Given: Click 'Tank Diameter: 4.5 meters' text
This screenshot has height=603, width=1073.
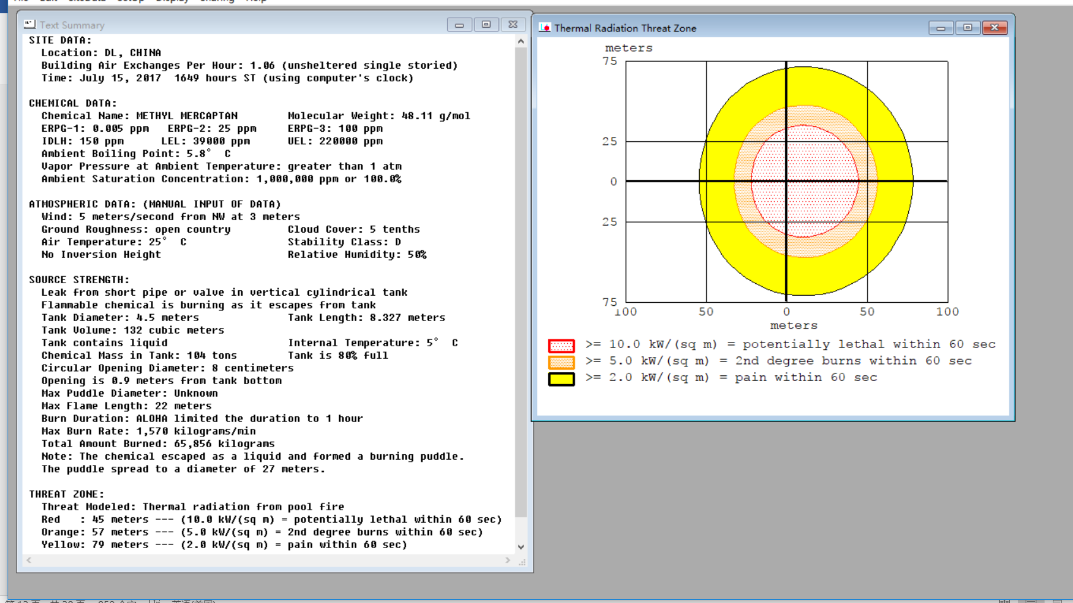Looking at the screenshot, I should pos(120,318).
